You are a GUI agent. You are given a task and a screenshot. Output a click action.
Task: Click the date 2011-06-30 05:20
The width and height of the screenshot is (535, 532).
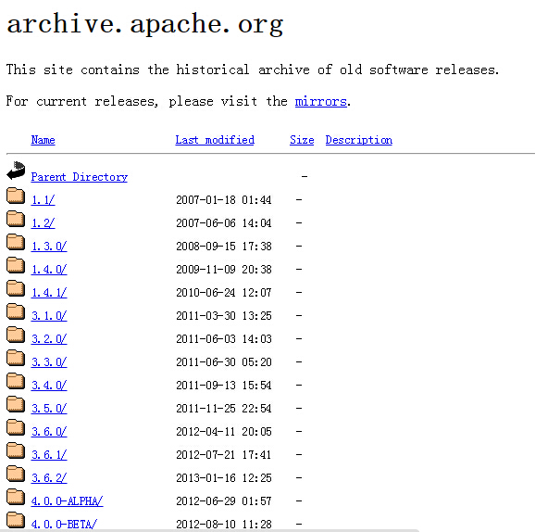(224, 362)
